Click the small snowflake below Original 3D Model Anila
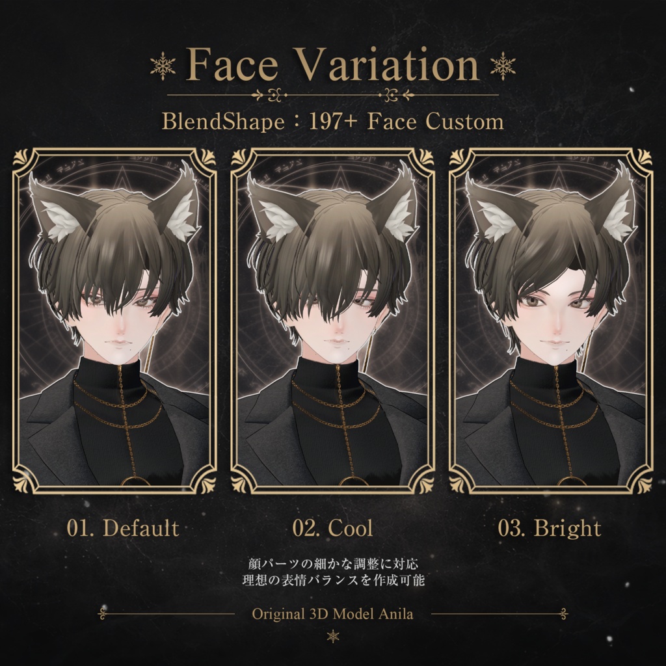Screen dimensions: 666x666 [334, 636]
